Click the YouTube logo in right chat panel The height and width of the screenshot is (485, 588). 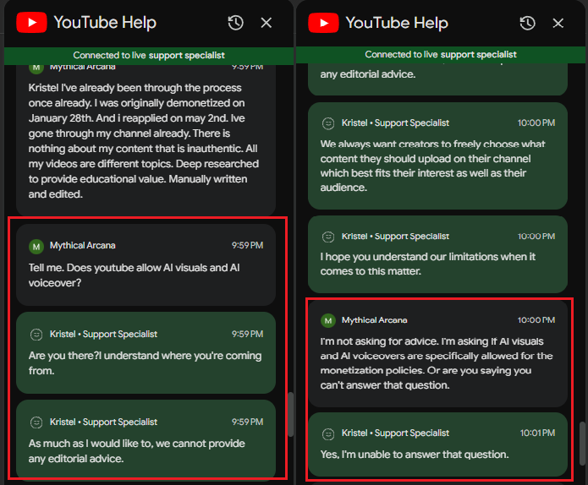(x=323, y=23)
